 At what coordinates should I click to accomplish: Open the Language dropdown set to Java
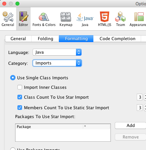(57, 52)
